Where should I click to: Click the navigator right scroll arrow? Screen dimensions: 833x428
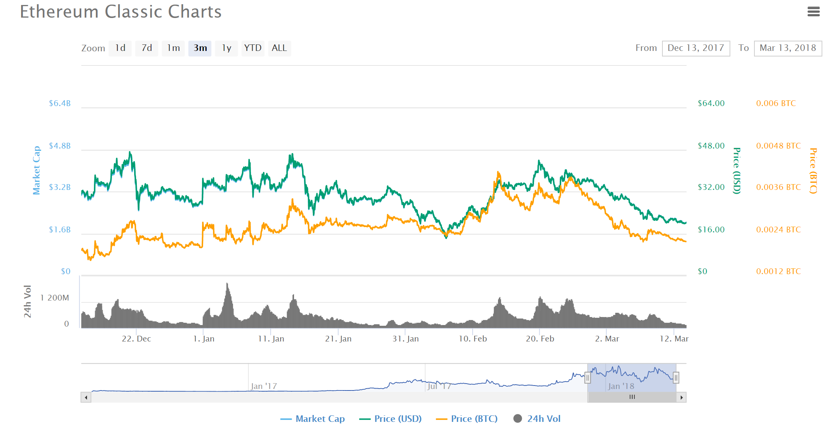point(681,397)
